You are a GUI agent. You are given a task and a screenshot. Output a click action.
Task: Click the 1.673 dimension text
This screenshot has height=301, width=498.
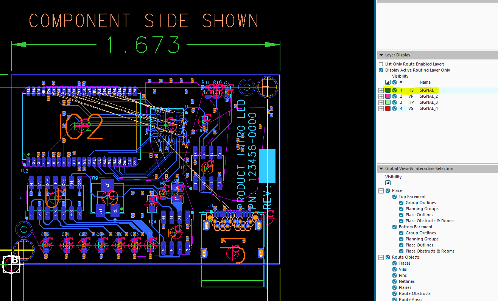[143, 45]
